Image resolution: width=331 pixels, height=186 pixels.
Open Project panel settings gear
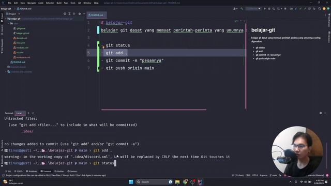(x=80, y=14)
